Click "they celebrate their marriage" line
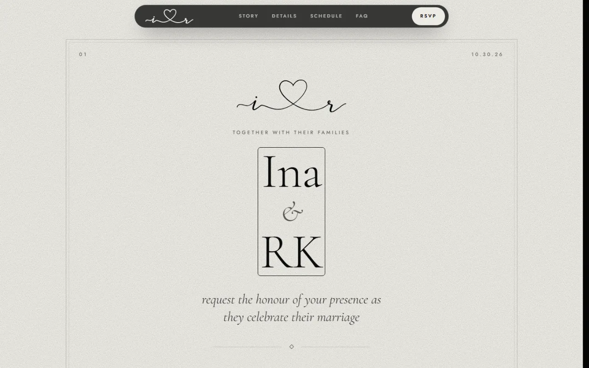The width and height of the screenshot is (589, 368). coord(291,317)
